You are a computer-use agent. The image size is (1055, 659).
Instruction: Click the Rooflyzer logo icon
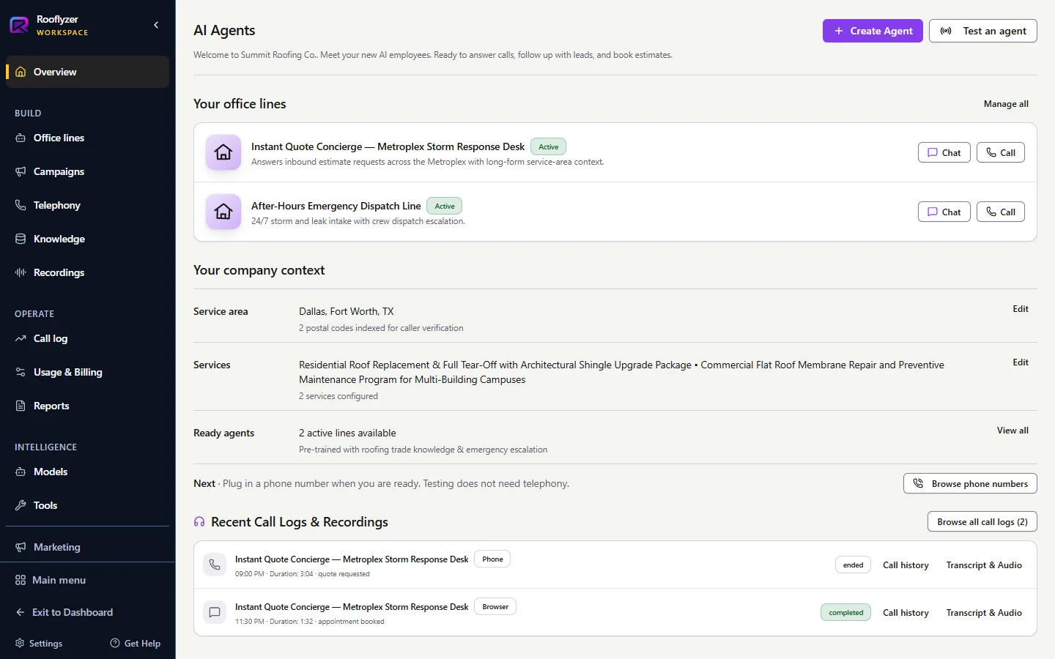point(19,26)
